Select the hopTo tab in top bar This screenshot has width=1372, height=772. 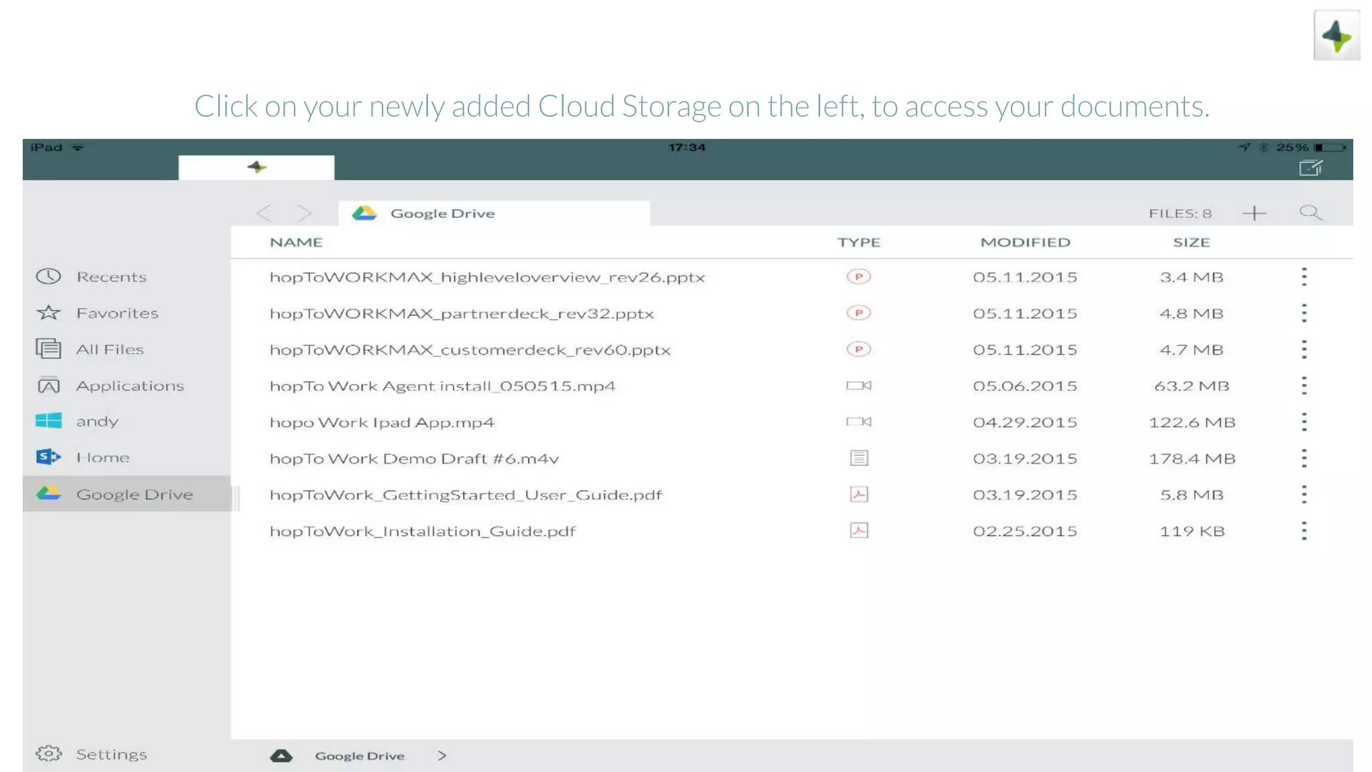256,168
